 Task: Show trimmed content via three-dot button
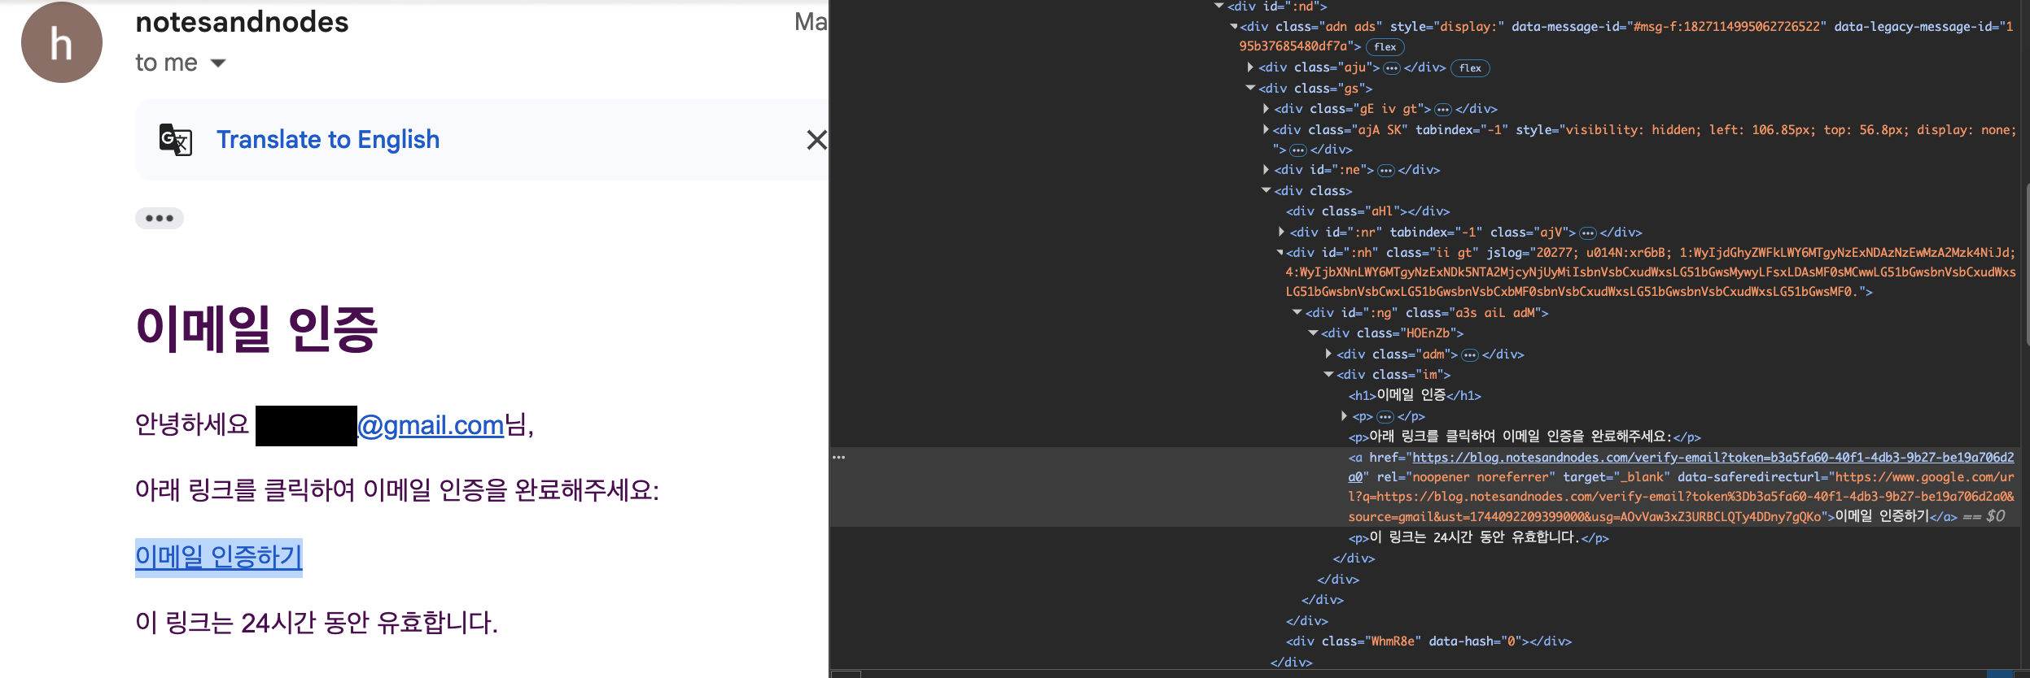coord(160,218)
